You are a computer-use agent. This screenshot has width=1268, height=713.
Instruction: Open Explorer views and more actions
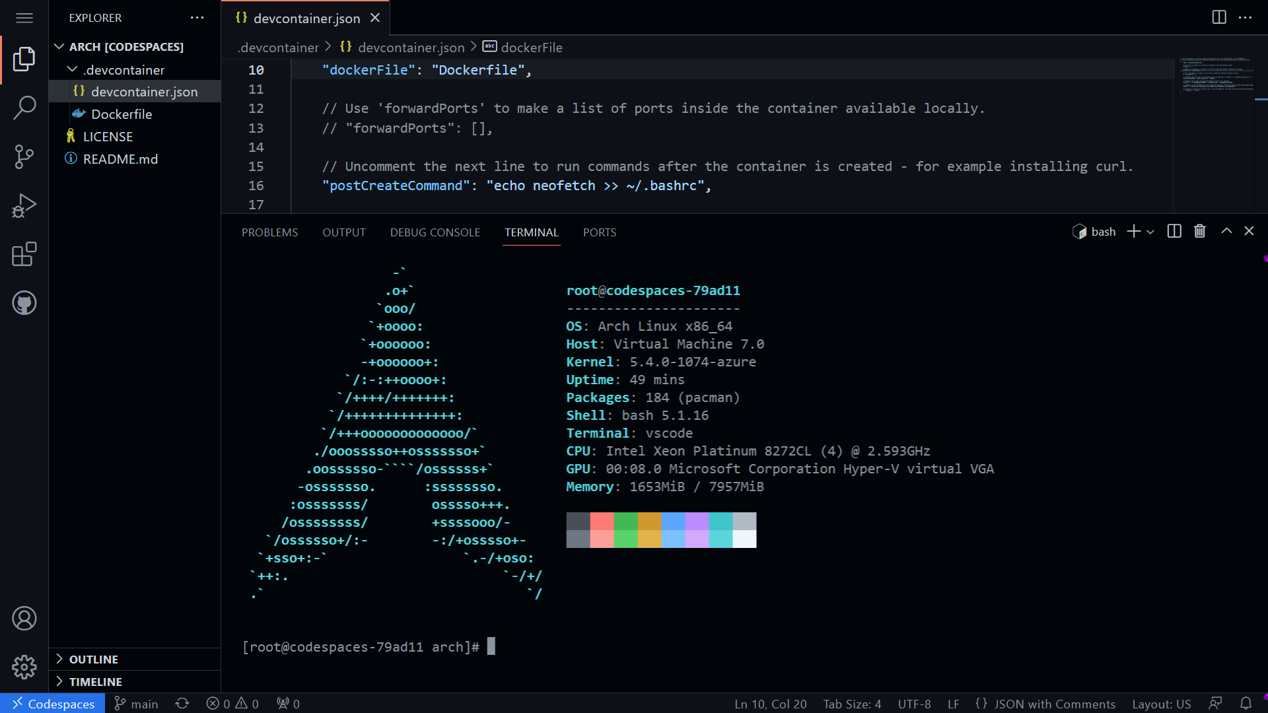(197, 18)
